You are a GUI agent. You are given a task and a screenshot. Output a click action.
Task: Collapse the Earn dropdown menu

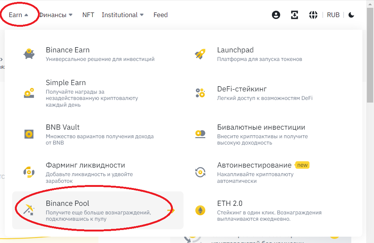click(18, 15)
